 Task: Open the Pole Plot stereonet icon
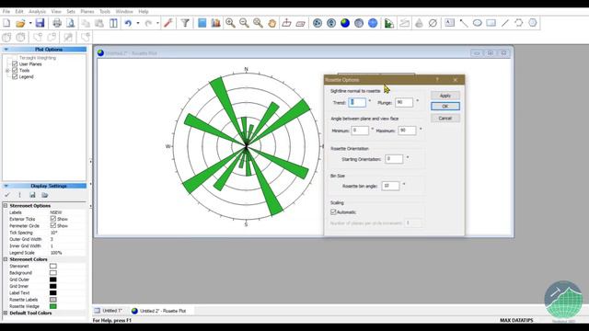(x=318, y=23)
